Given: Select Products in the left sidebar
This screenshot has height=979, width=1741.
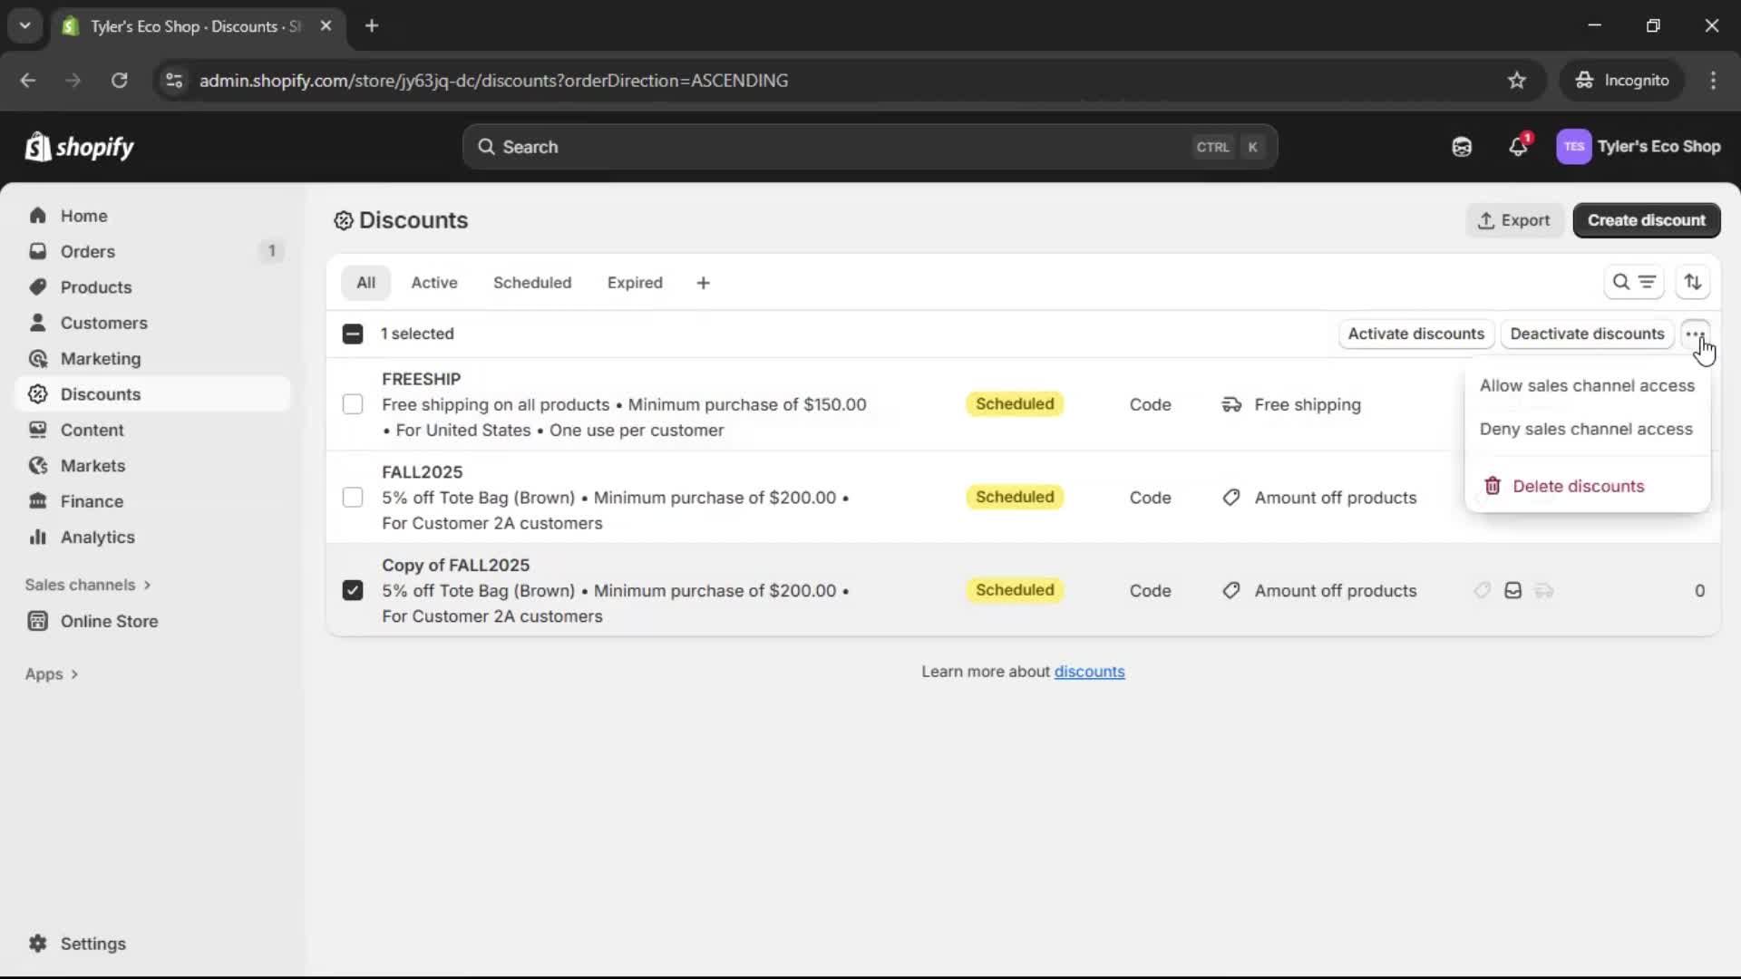Looking at the screenshot, I should pos(97,286).
